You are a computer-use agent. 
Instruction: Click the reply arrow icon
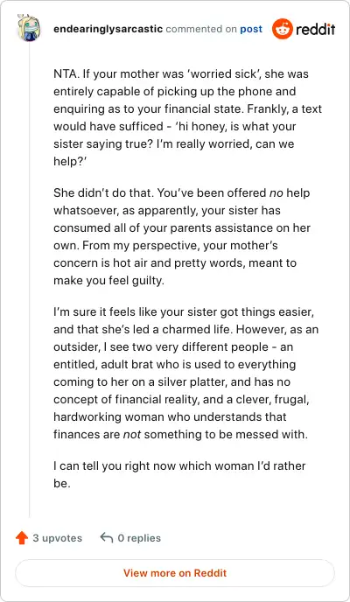[106, 537]
